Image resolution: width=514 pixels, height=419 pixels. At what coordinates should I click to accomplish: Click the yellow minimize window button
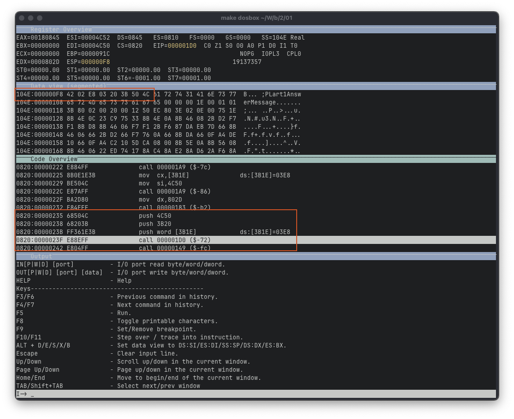[x=31, y=18]
